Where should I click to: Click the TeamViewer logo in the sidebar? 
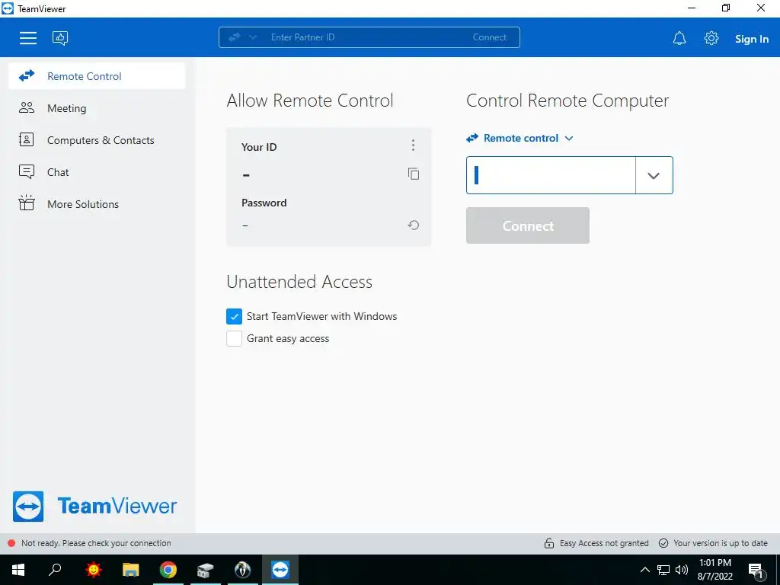(94, 507)
